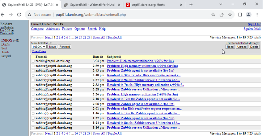The width and height of the screenshot is (263, 136).
Task: Select checkbox for the 2:40 pm message
Action: (33, 76)
